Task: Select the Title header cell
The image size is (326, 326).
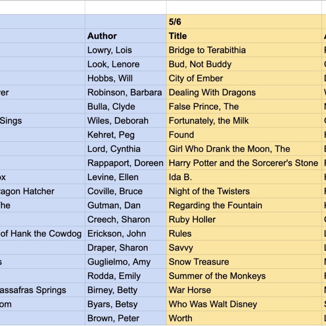Action: [244, 36]
